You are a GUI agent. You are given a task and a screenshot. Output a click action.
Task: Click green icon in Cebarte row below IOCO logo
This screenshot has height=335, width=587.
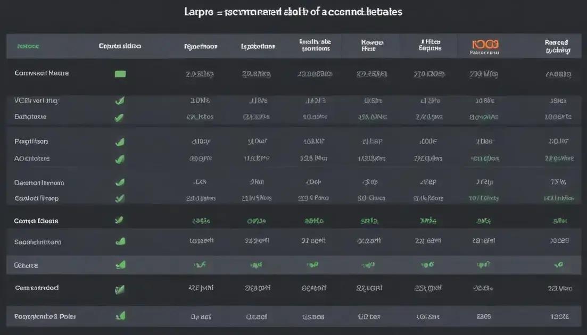[x=483, y=264]
